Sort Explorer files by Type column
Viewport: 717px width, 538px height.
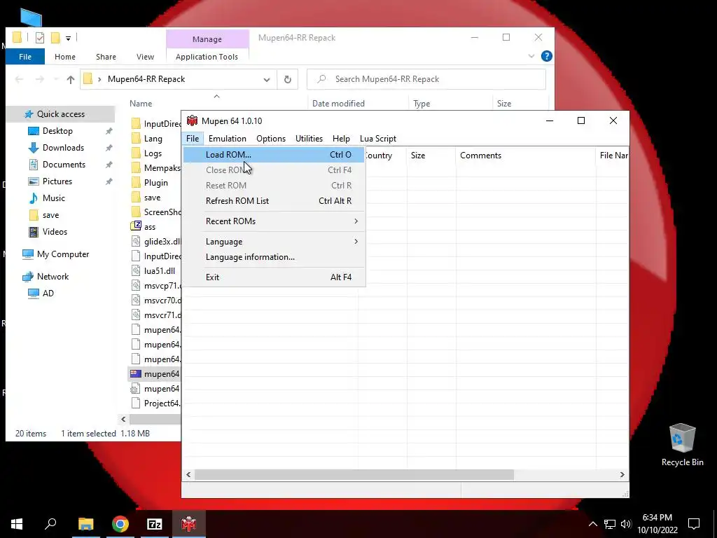[x=421, y=104]
